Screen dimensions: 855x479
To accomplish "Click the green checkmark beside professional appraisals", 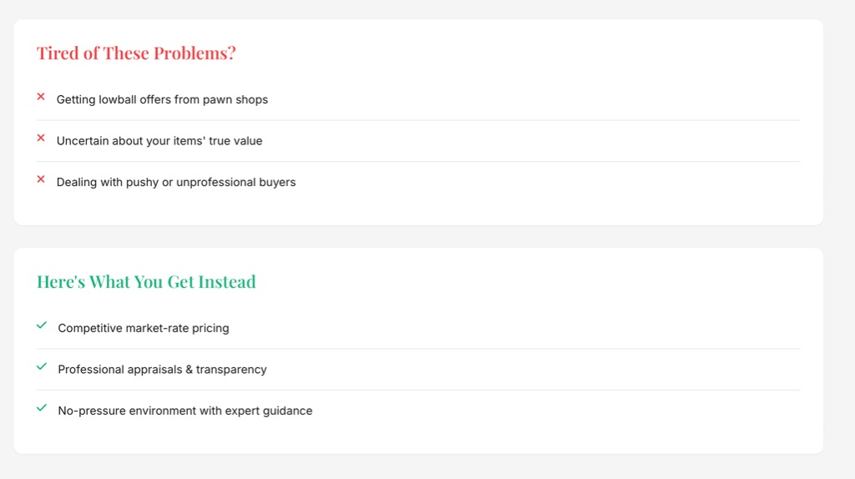I will (42, 366).
